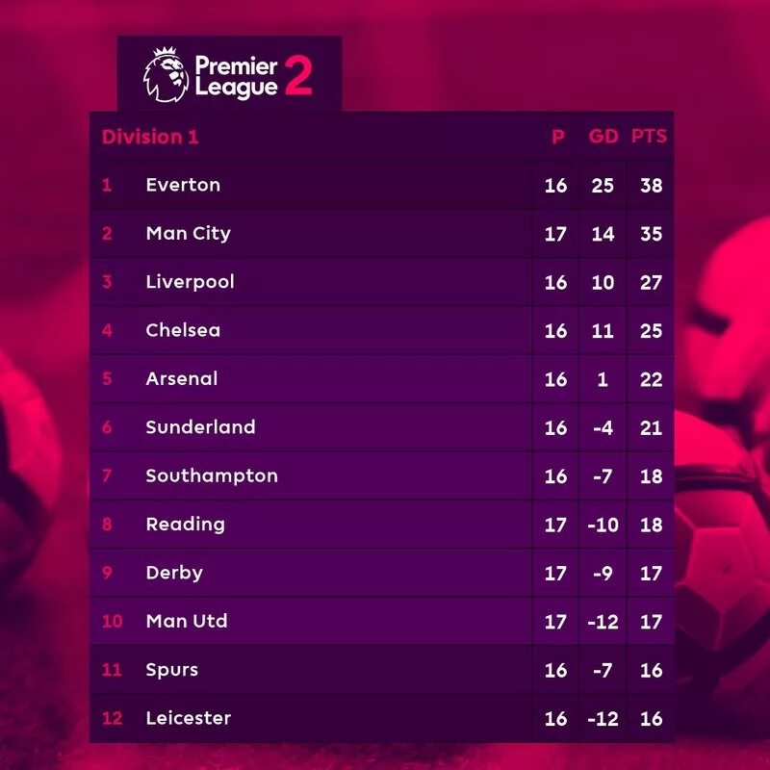Image resolution: width=770 pixels, height=770 pixels.
Task: Select the Liverpool team name
Action: (x=190, y=282)
